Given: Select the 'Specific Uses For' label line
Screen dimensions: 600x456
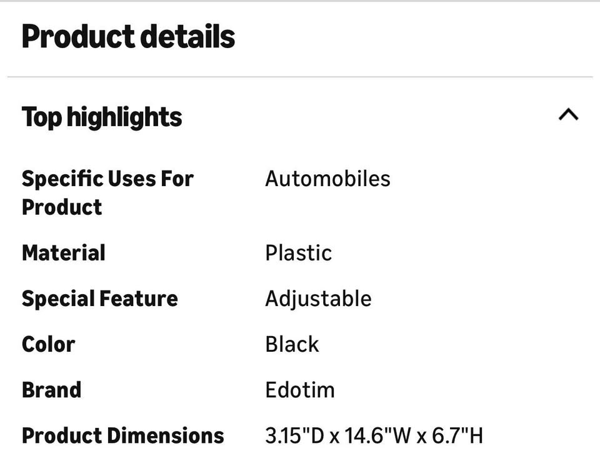Looking at the screenshot, I should [107, 179].
